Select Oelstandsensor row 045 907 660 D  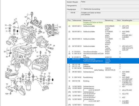103,74
